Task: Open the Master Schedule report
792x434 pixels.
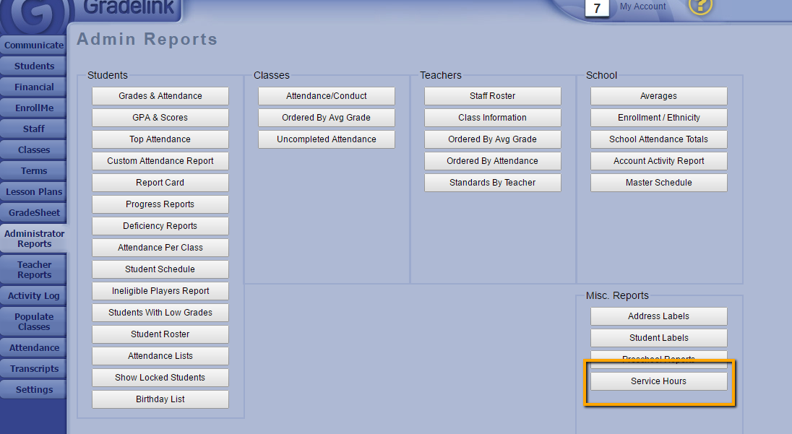Action: (658, 183)
